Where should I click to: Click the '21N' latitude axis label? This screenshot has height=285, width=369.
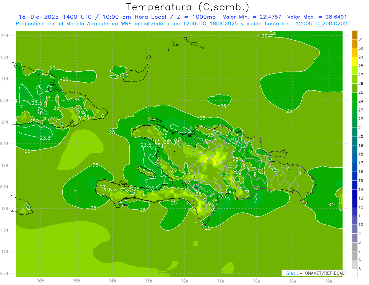click(5, 79)
